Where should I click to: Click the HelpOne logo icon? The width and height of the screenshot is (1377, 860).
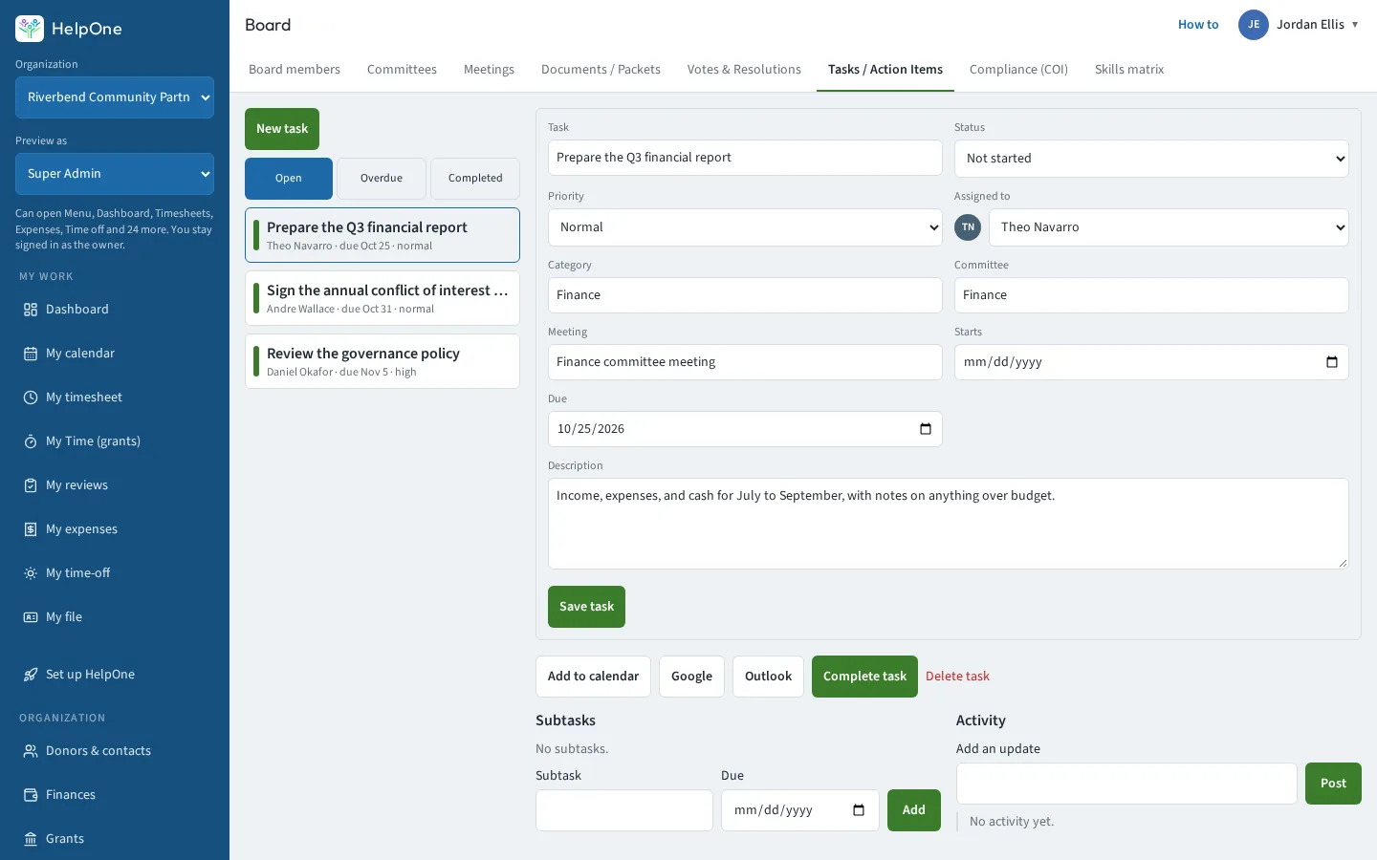(x=30, y=29)
